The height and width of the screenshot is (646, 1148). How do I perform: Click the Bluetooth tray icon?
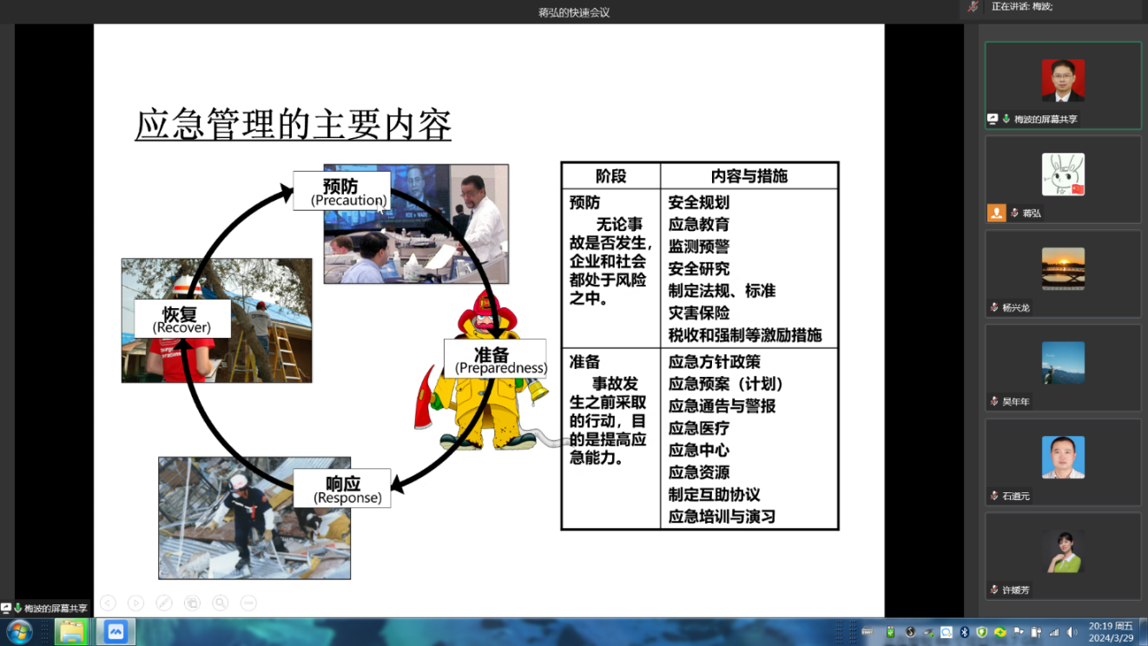[x=964, y=632]
